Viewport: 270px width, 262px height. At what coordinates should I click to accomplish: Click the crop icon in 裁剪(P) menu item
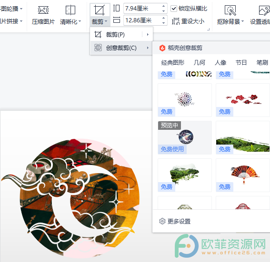(x=98, y=35)
